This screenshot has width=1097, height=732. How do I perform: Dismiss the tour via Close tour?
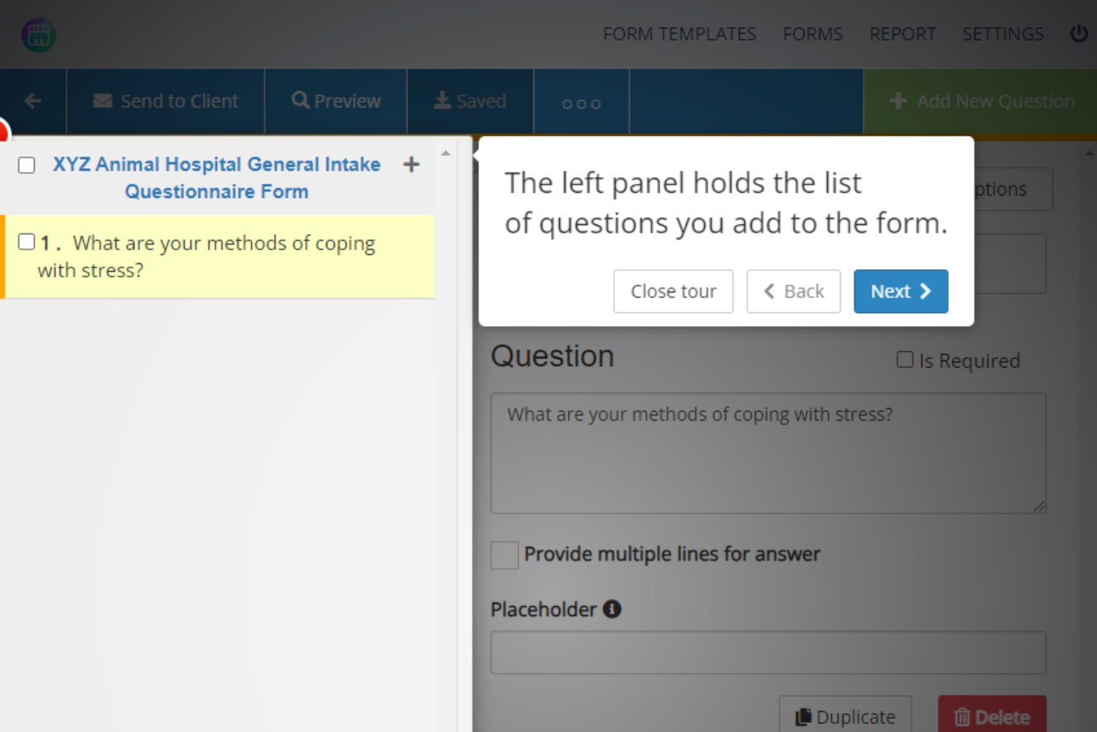[673, 291]
